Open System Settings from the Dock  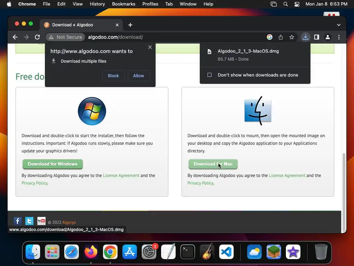pos(149,252)
